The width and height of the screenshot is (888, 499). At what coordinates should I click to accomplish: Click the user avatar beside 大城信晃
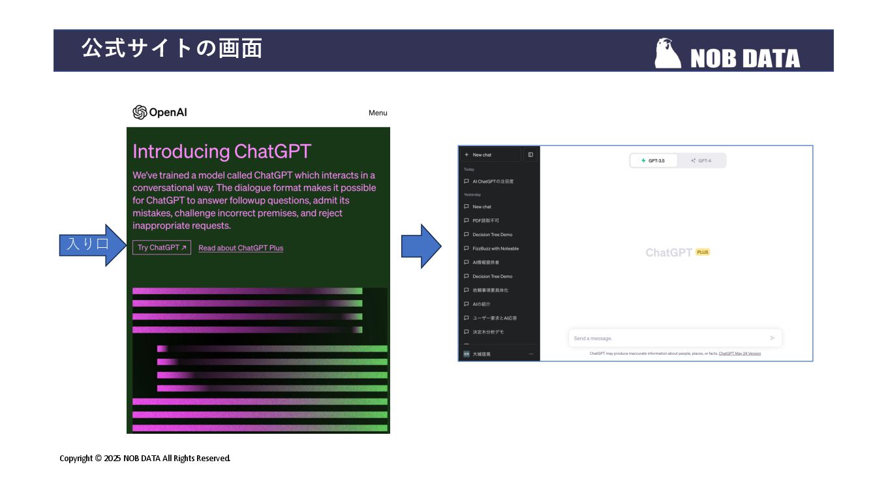[x=466, y=354]
